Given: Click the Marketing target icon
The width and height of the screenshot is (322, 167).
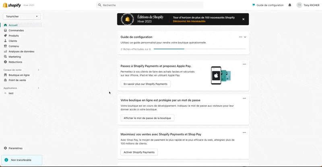Looking at the screenshot, I should [x=5, y=57].
